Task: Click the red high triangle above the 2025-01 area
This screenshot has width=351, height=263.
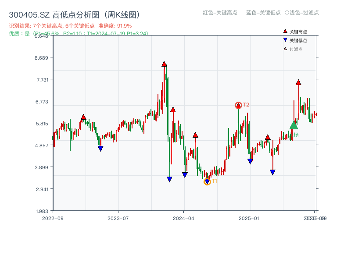Action: pyautogui.click(x=267, y=136)
